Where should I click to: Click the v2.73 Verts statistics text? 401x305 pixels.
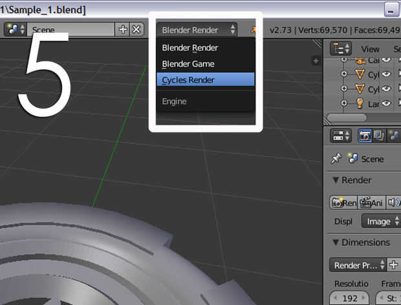334,30
